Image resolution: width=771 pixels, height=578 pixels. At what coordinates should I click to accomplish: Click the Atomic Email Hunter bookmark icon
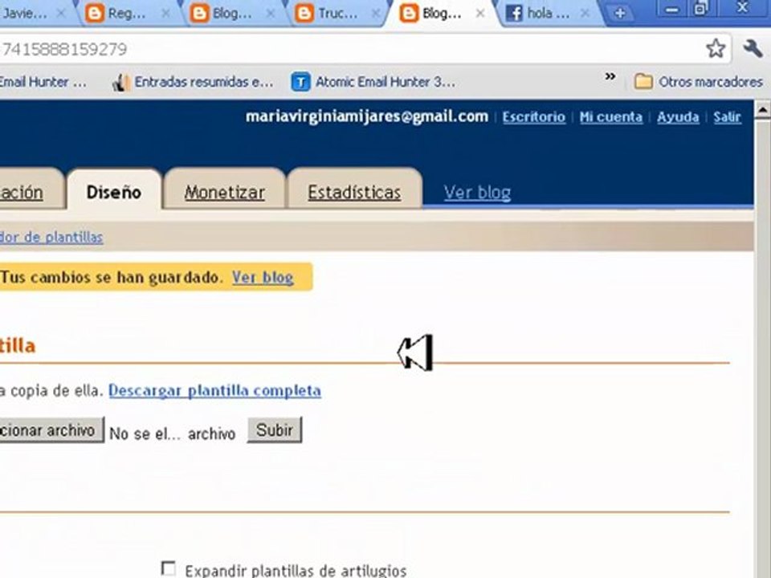click(x=300, y=82)
